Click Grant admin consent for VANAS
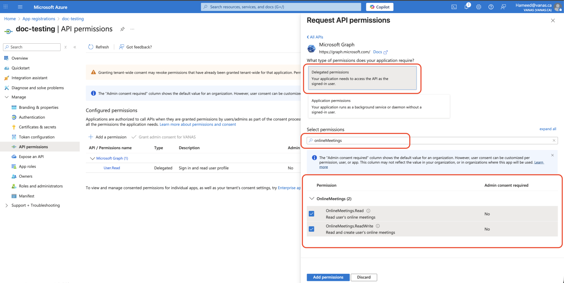Screen dimensions: 564x283 [164, 137]
